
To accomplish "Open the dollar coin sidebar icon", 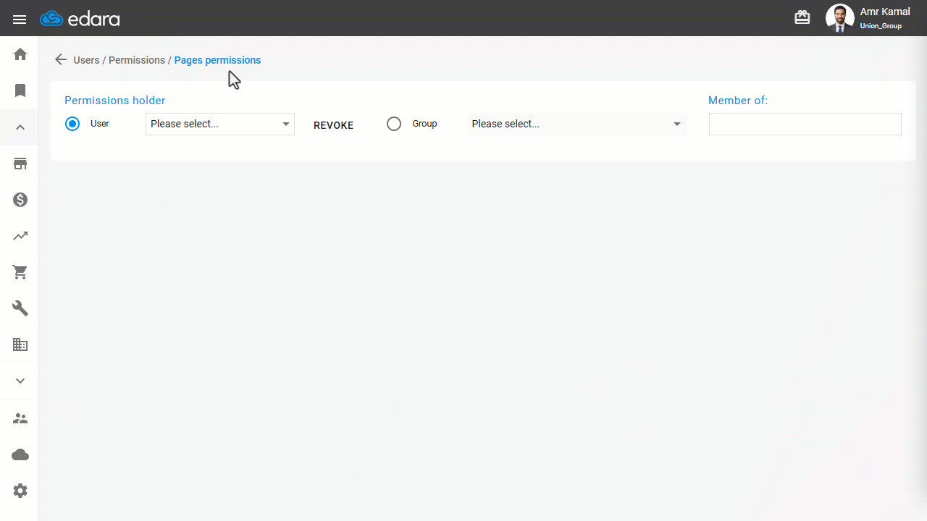I will [20, 200].
